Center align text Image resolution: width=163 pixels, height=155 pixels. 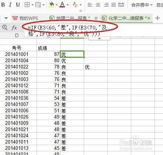98,5
